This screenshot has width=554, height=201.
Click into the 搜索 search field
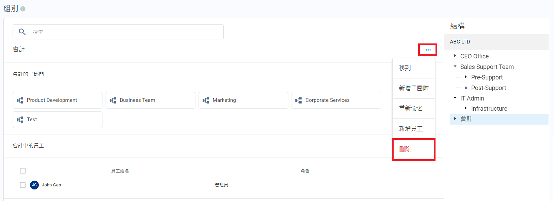click(x=126, y=32)
